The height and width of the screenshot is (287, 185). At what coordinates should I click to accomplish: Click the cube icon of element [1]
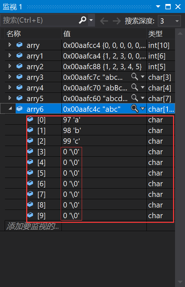pos(30,130)
